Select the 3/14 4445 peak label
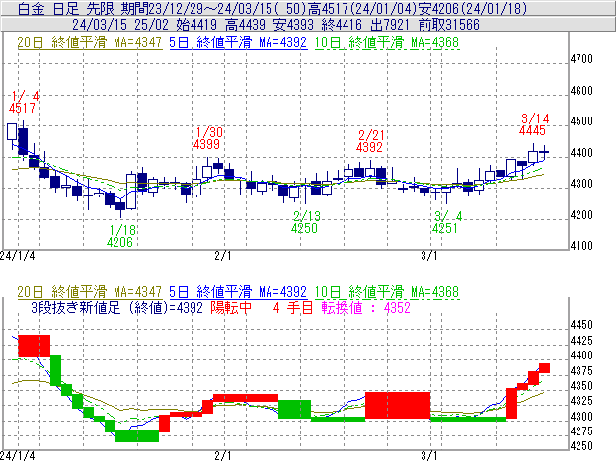 [533, 124]
